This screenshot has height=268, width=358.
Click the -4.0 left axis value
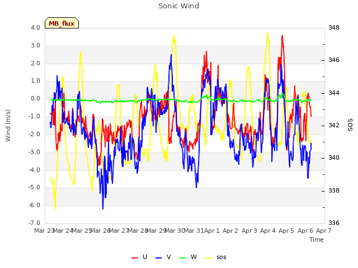pos(34,170)
